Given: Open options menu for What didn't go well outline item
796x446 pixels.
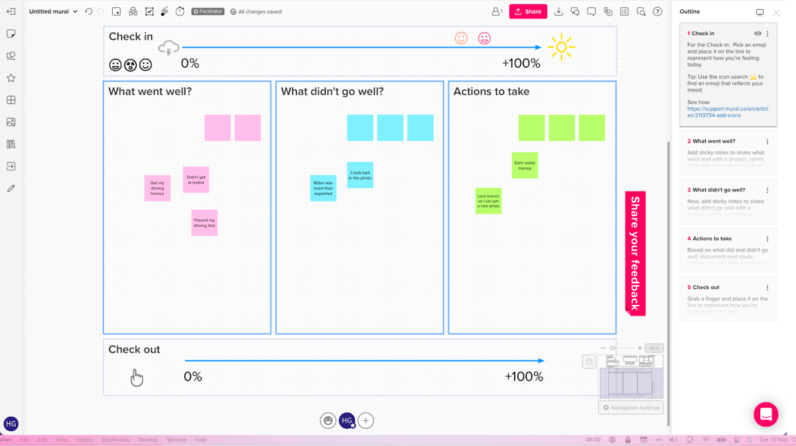Looking at the screenshot, I should pos(767,190).
